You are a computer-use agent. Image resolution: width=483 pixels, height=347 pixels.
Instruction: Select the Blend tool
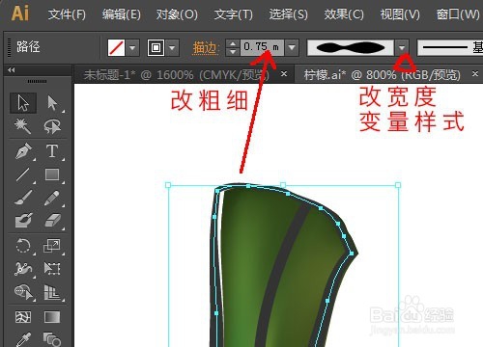coord(52,339)
